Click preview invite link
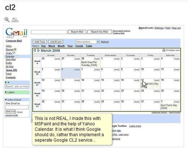Viewport: 188px width, 151px height. pyautogui.click(x=12, y=115)
